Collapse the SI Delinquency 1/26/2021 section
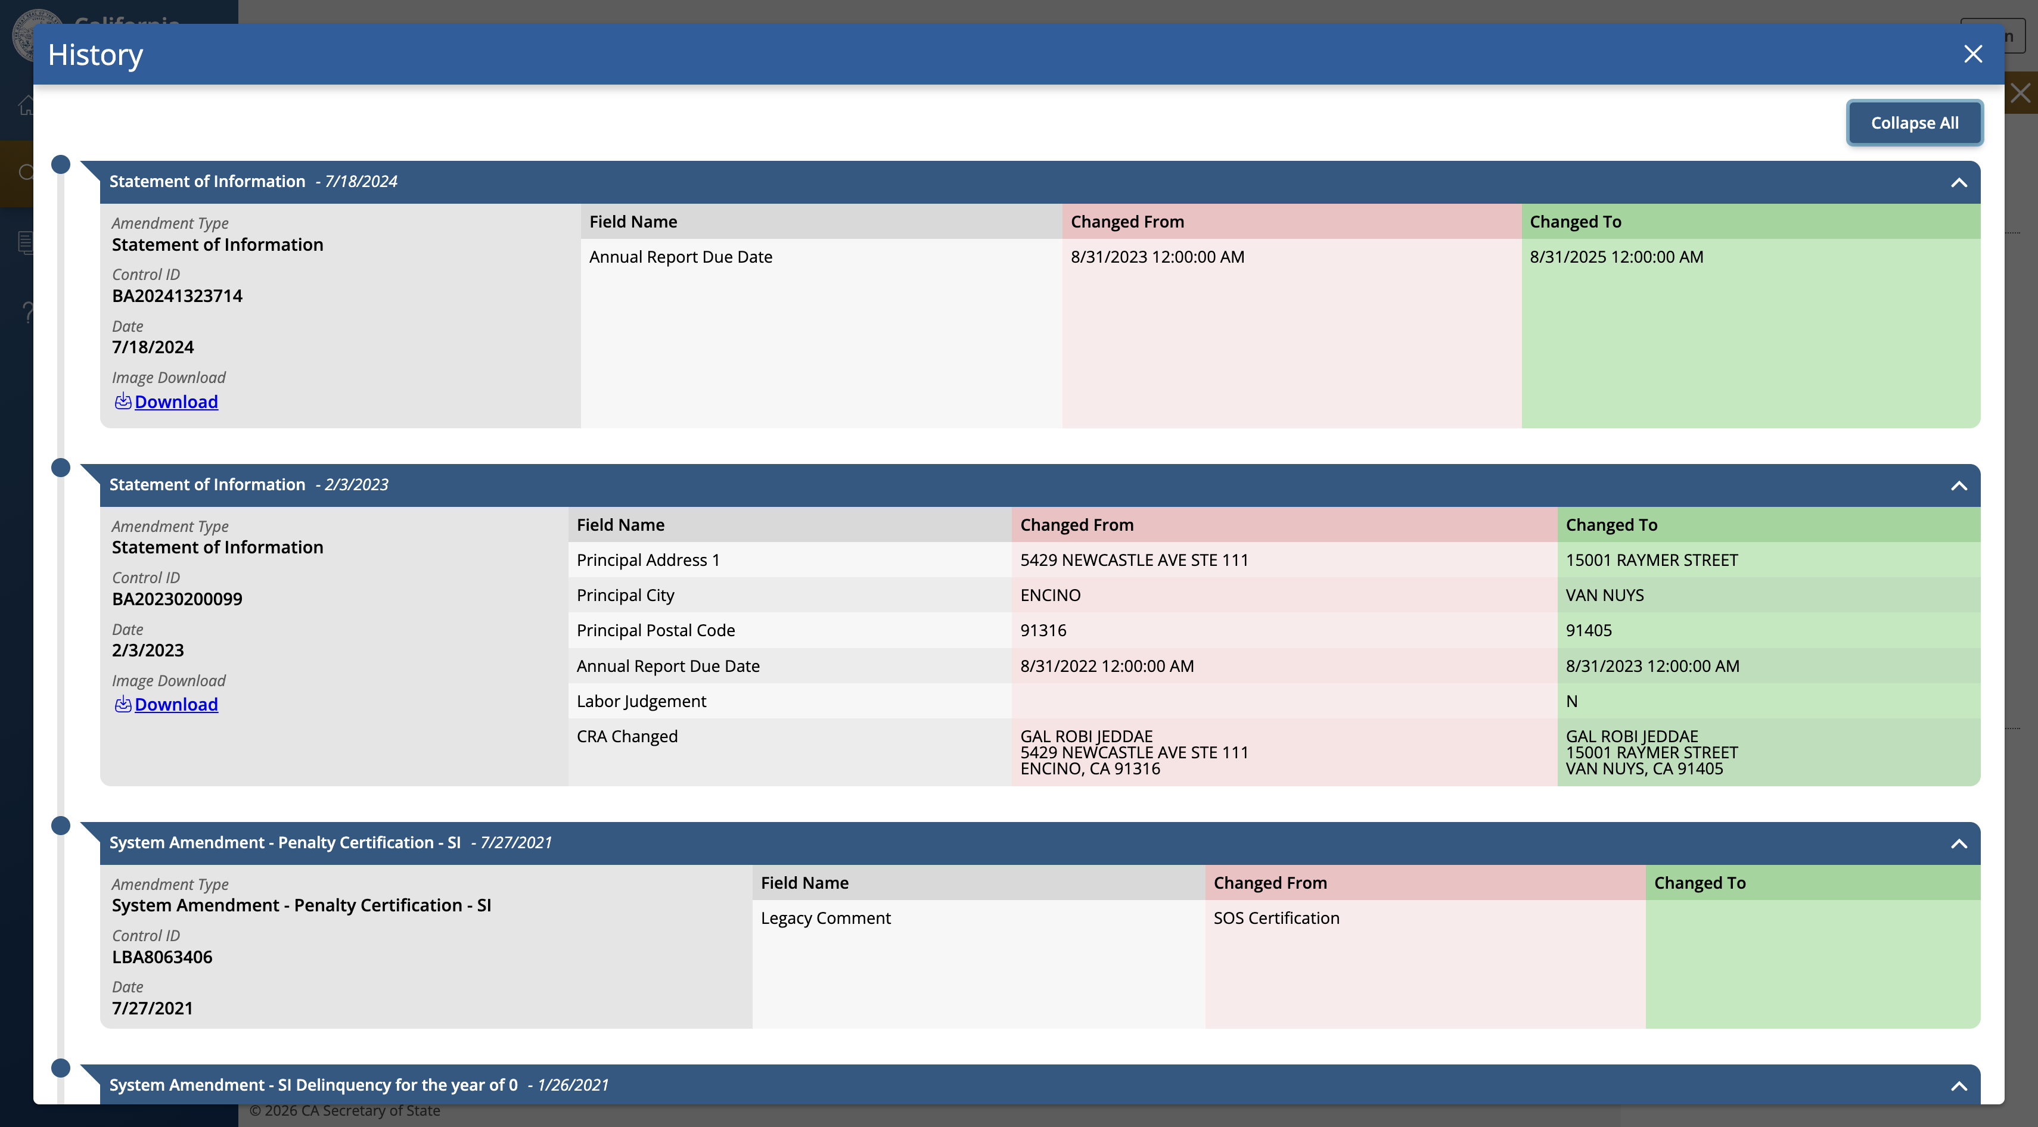Viewport: 2038px width, 1127px height. click(x=1958, y=1086)
